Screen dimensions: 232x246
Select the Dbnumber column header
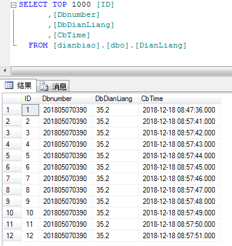point(65,99)
